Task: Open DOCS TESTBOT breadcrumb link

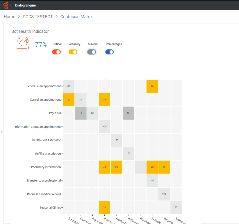Action: [x=38, y=17]
